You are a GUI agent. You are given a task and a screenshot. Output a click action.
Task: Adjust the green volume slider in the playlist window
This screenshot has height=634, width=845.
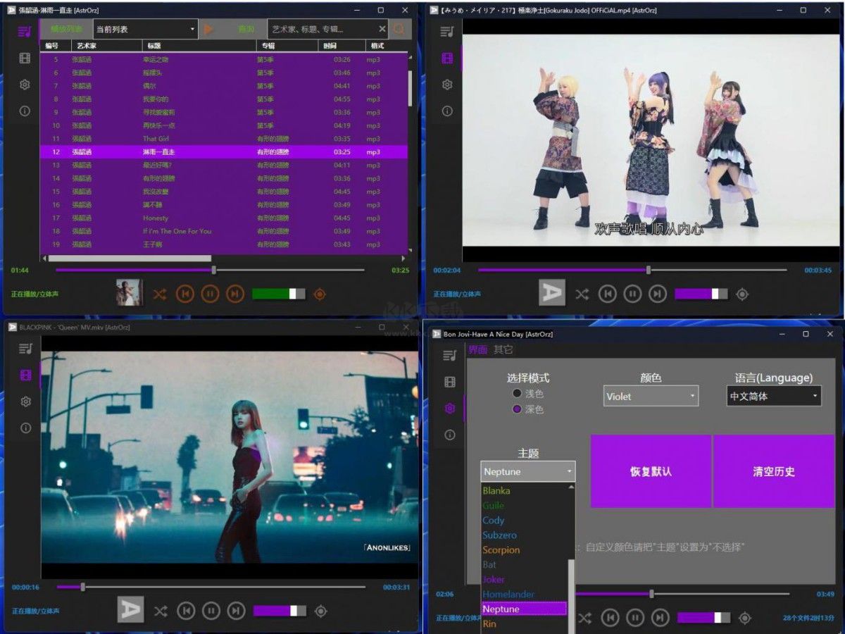click(278, 294)
